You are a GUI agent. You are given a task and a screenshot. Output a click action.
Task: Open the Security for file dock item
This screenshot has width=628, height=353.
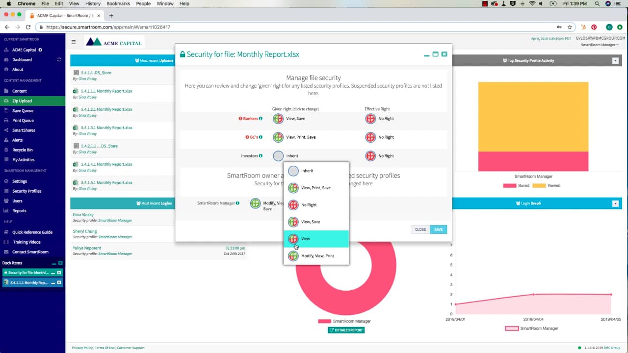click(29, 273)
